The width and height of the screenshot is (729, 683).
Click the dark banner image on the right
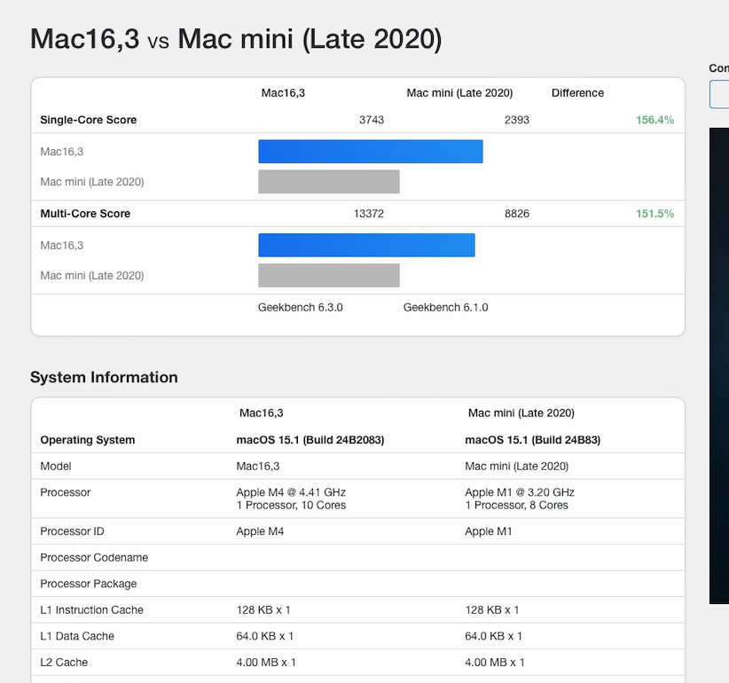(719, 364)
